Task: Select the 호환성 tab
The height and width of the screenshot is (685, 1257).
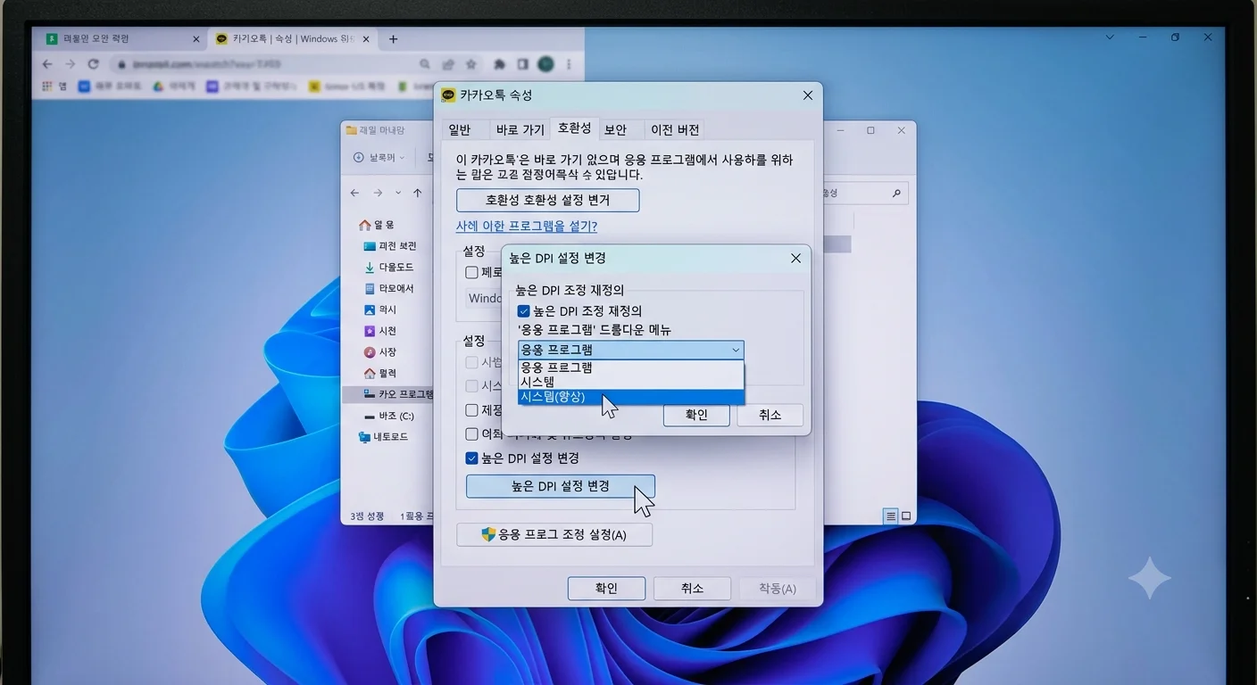Action: tap(574, 128)
